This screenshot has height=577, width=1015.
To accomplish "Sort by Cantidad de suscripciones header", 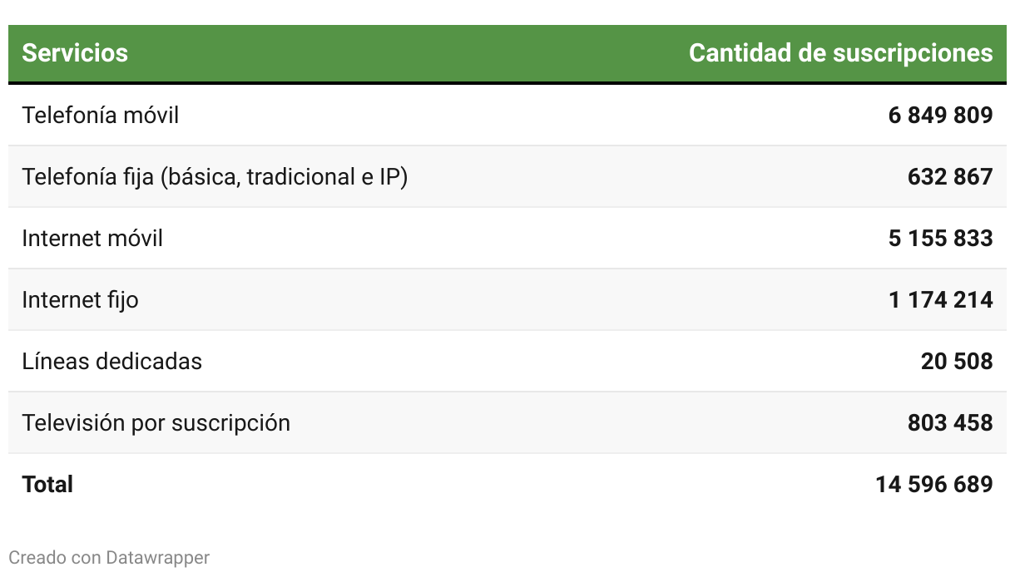I will click(840, 53).
